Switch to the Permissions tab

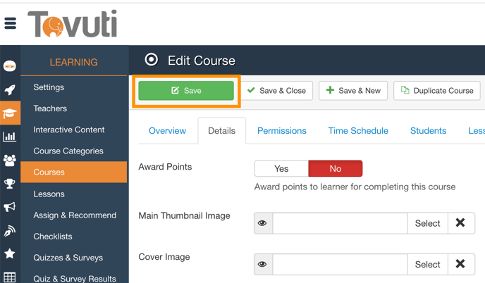[281, 131]
